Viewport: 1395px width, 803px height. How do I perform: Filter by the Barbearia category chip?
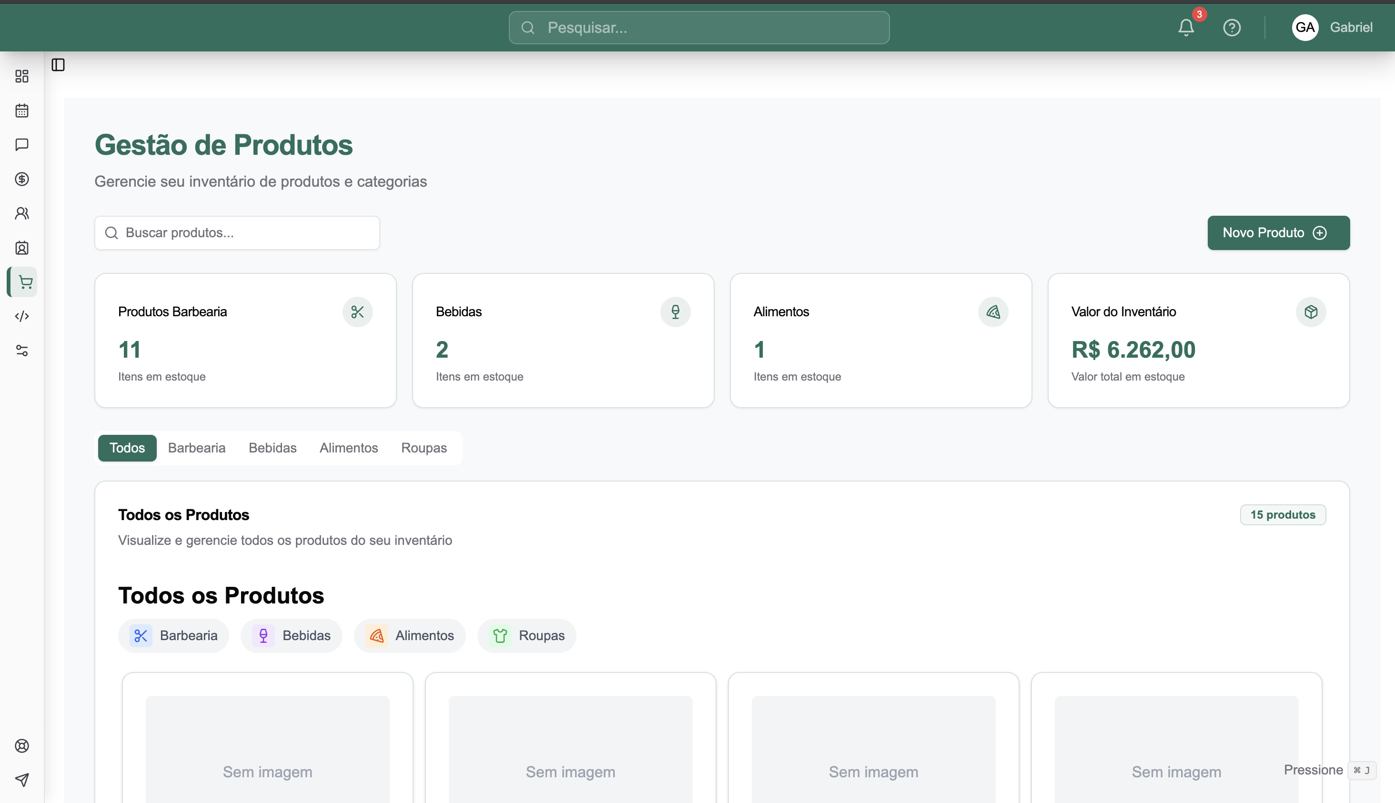click(x=174, y=635)
